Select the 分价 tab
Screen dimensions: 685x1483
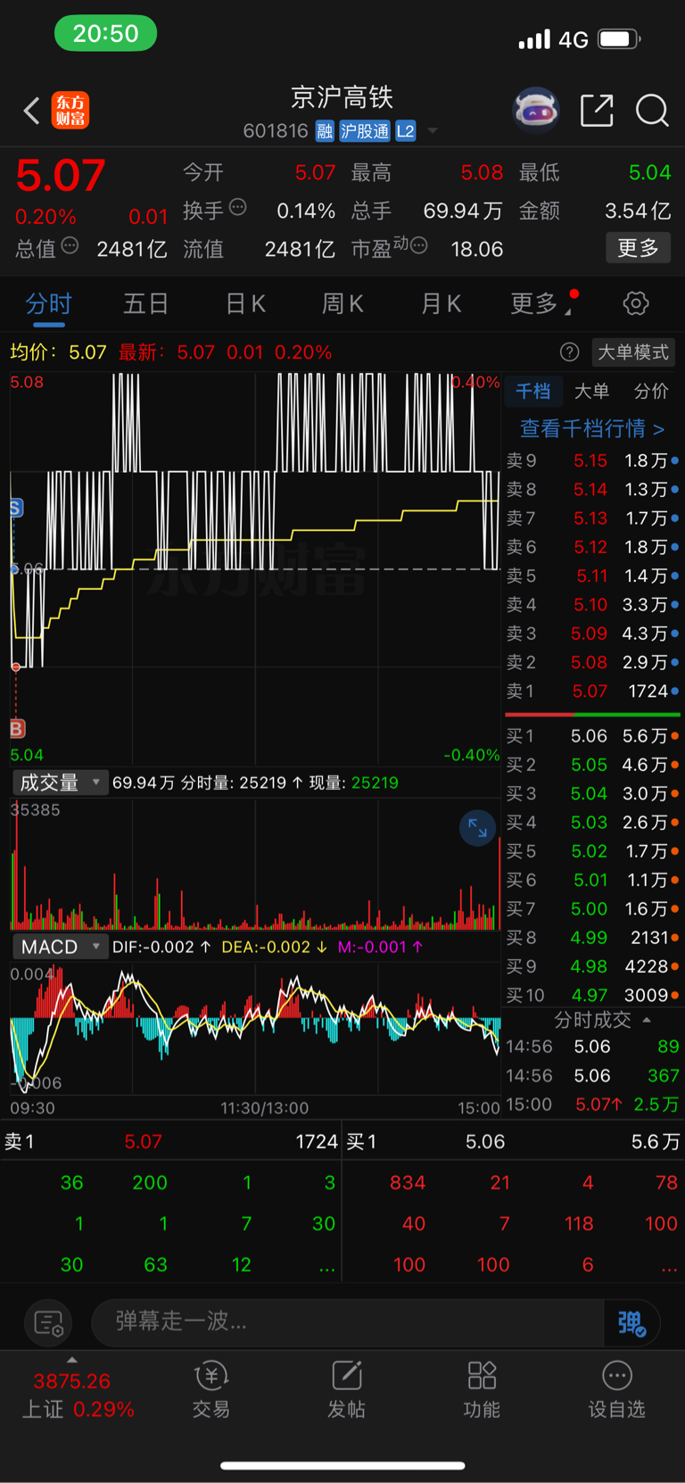coord(651,391)
